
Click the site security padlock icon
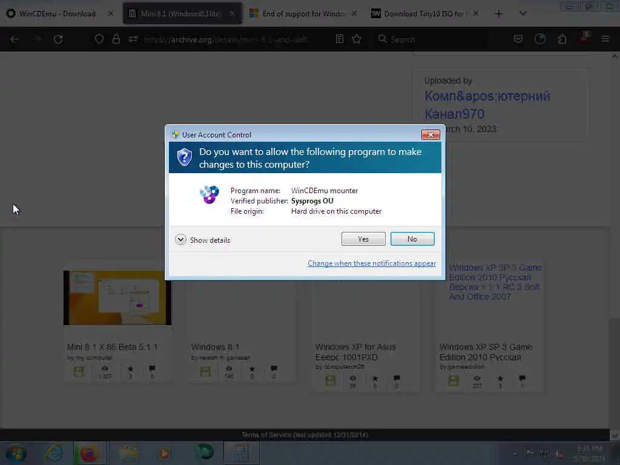[x=116, y=39]
